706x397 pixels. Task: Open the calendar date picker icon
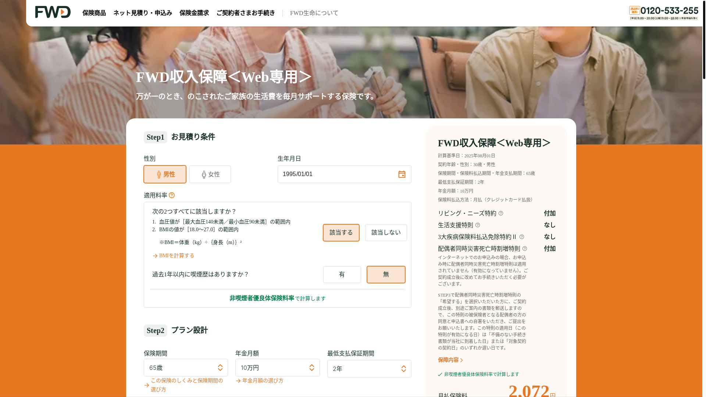(x=402, y=174)
